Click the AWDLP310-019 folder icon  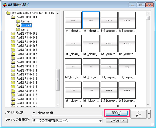point(13,103)
